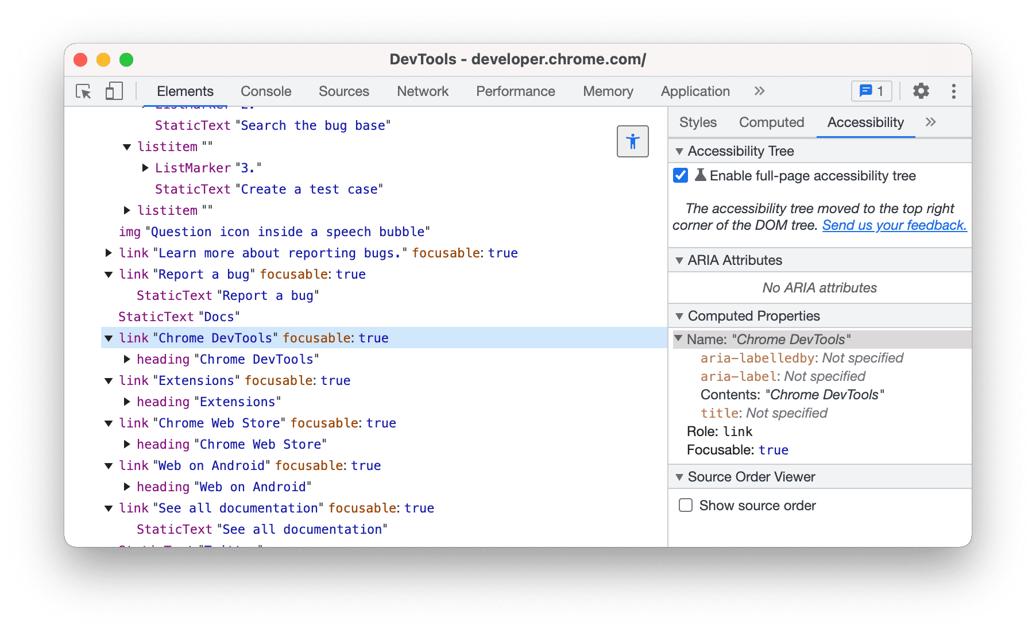Disable the full-page accessibility tree checkbox
The image size is (1036, 632).
(x=680, y=176)
